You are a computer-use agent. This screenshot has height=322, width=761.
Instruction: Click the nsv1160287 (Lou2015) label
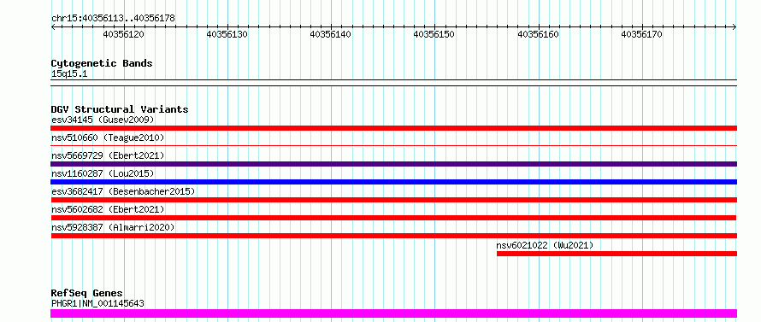pyautogui.click(x=103, y=173)
